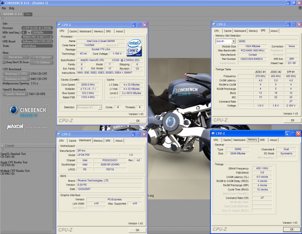Toggle the Console checkbox
Viewport: 302px width, 234px height.
2,145
